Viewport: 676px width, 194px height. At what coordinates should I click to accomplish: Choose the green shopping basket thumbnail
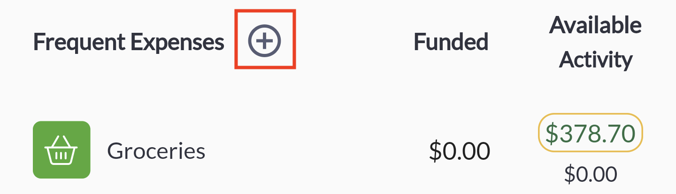[61, 150]
